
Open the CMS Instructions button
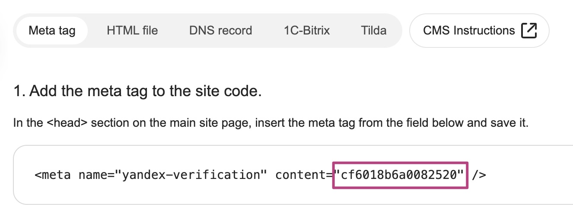[479, 31]
